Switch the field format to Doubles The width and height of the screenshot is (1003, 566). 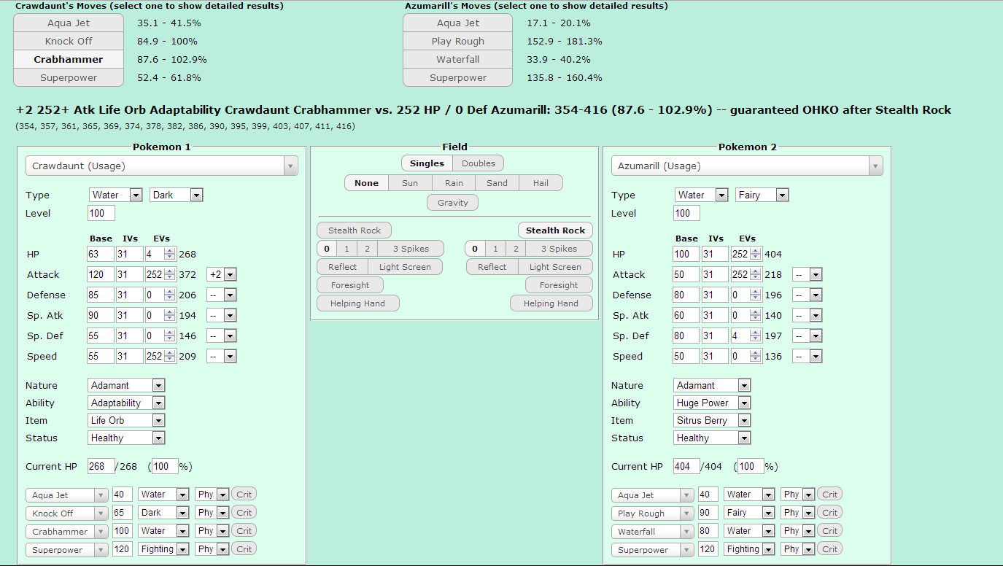(479, 163)
